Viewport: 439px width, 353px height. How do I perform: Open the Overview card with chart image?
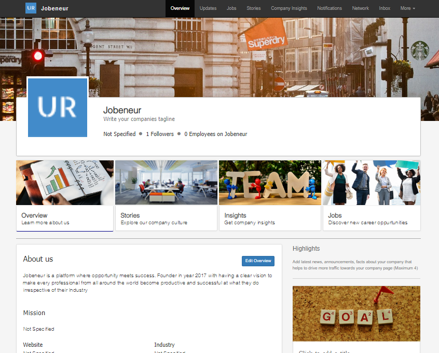(65, 196)
